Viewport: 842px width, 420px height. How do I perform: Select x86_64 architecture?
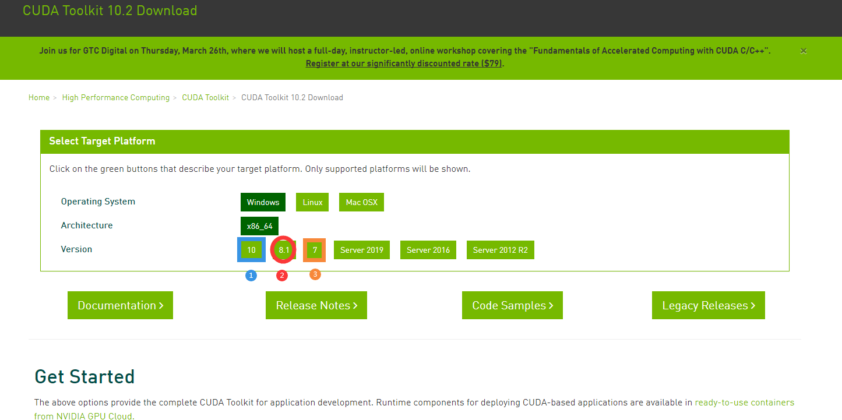[x=260, y=226]
